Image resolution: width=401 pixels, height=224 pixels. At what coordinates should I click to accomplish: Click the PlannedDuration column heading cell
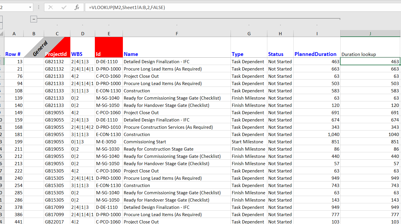click(x=317, y=54)
